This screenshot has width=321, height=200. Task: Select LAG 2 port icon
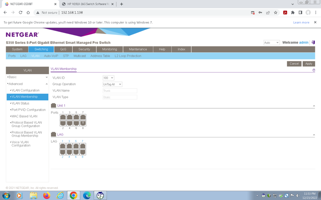63,152
